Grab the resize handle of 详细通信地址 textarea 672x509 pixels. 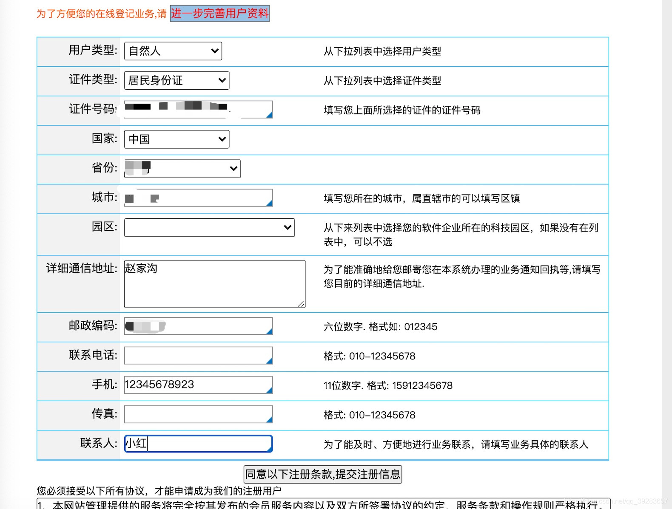pyautogui.click(x=301, y=304)
